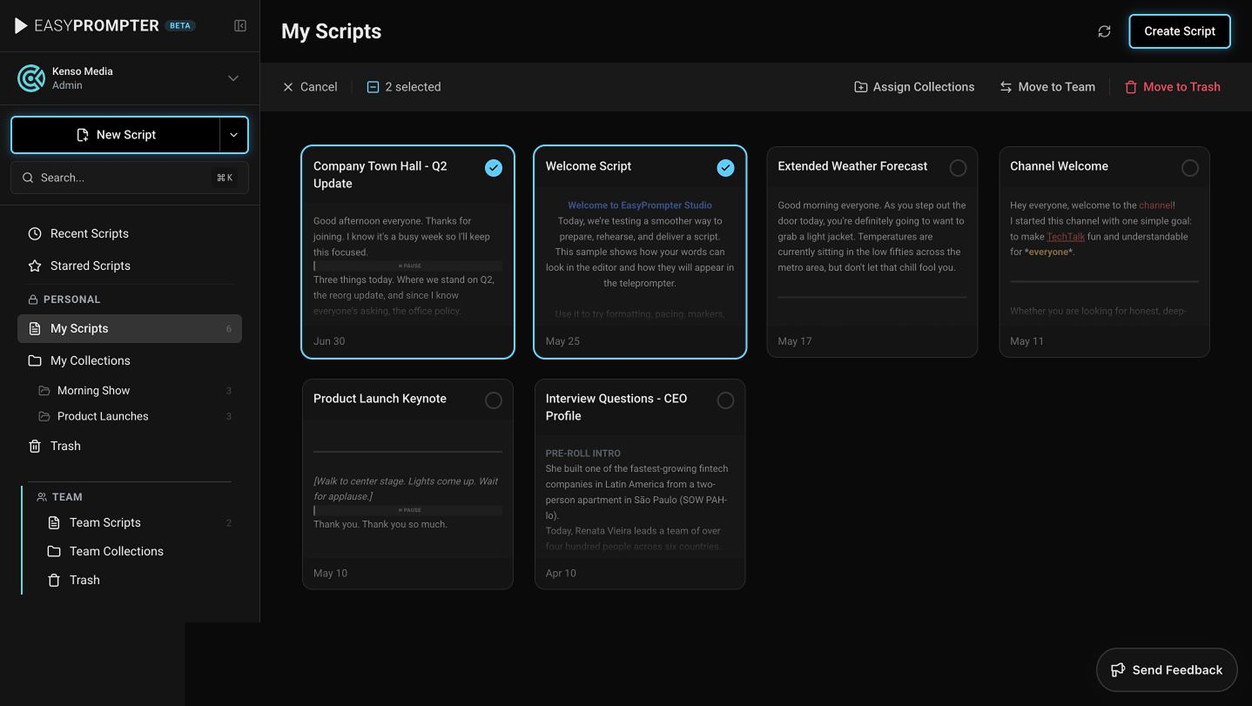Click the New Script document icon
Viewport: 1252px width, 706px height.
coord(83,135)
